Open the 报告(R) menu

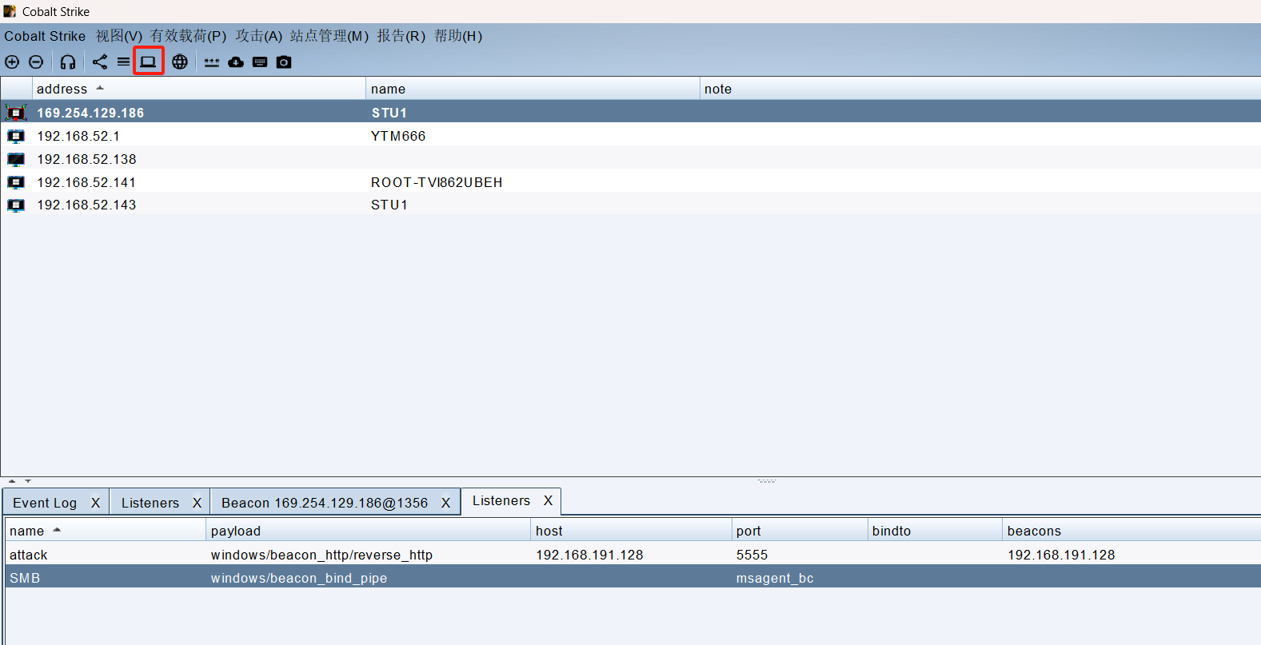pos(401,36)
